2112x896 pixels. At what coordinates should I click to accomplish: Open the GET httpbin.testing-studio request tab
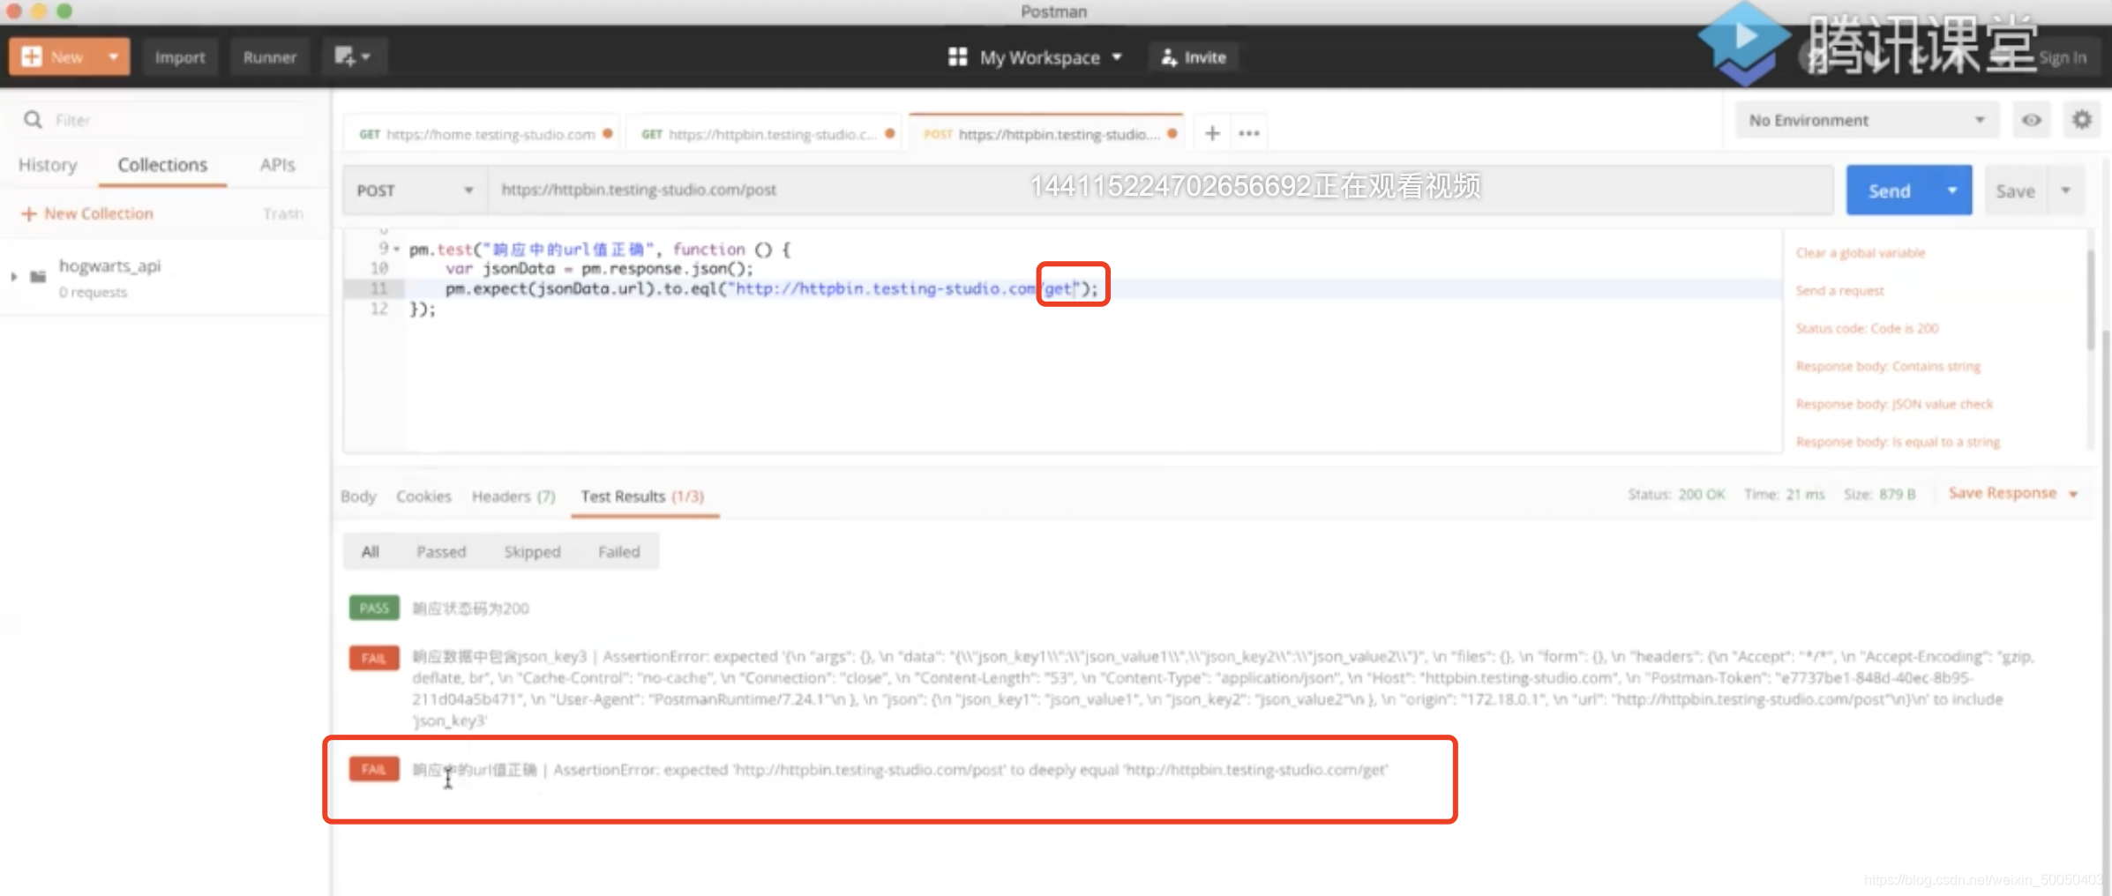(763, 134)
